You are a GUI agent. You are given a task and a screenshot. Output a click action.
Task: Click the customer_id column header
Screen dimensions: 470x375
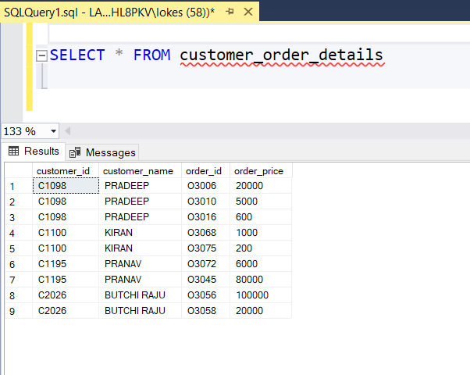pos(65,170)
